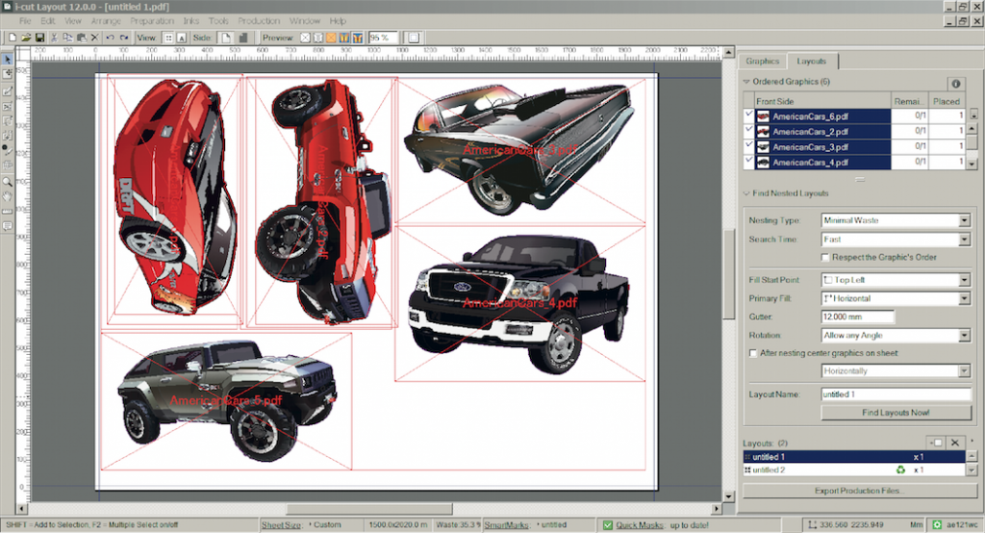Click the Paste icon in the toolbar

(82, 38)
